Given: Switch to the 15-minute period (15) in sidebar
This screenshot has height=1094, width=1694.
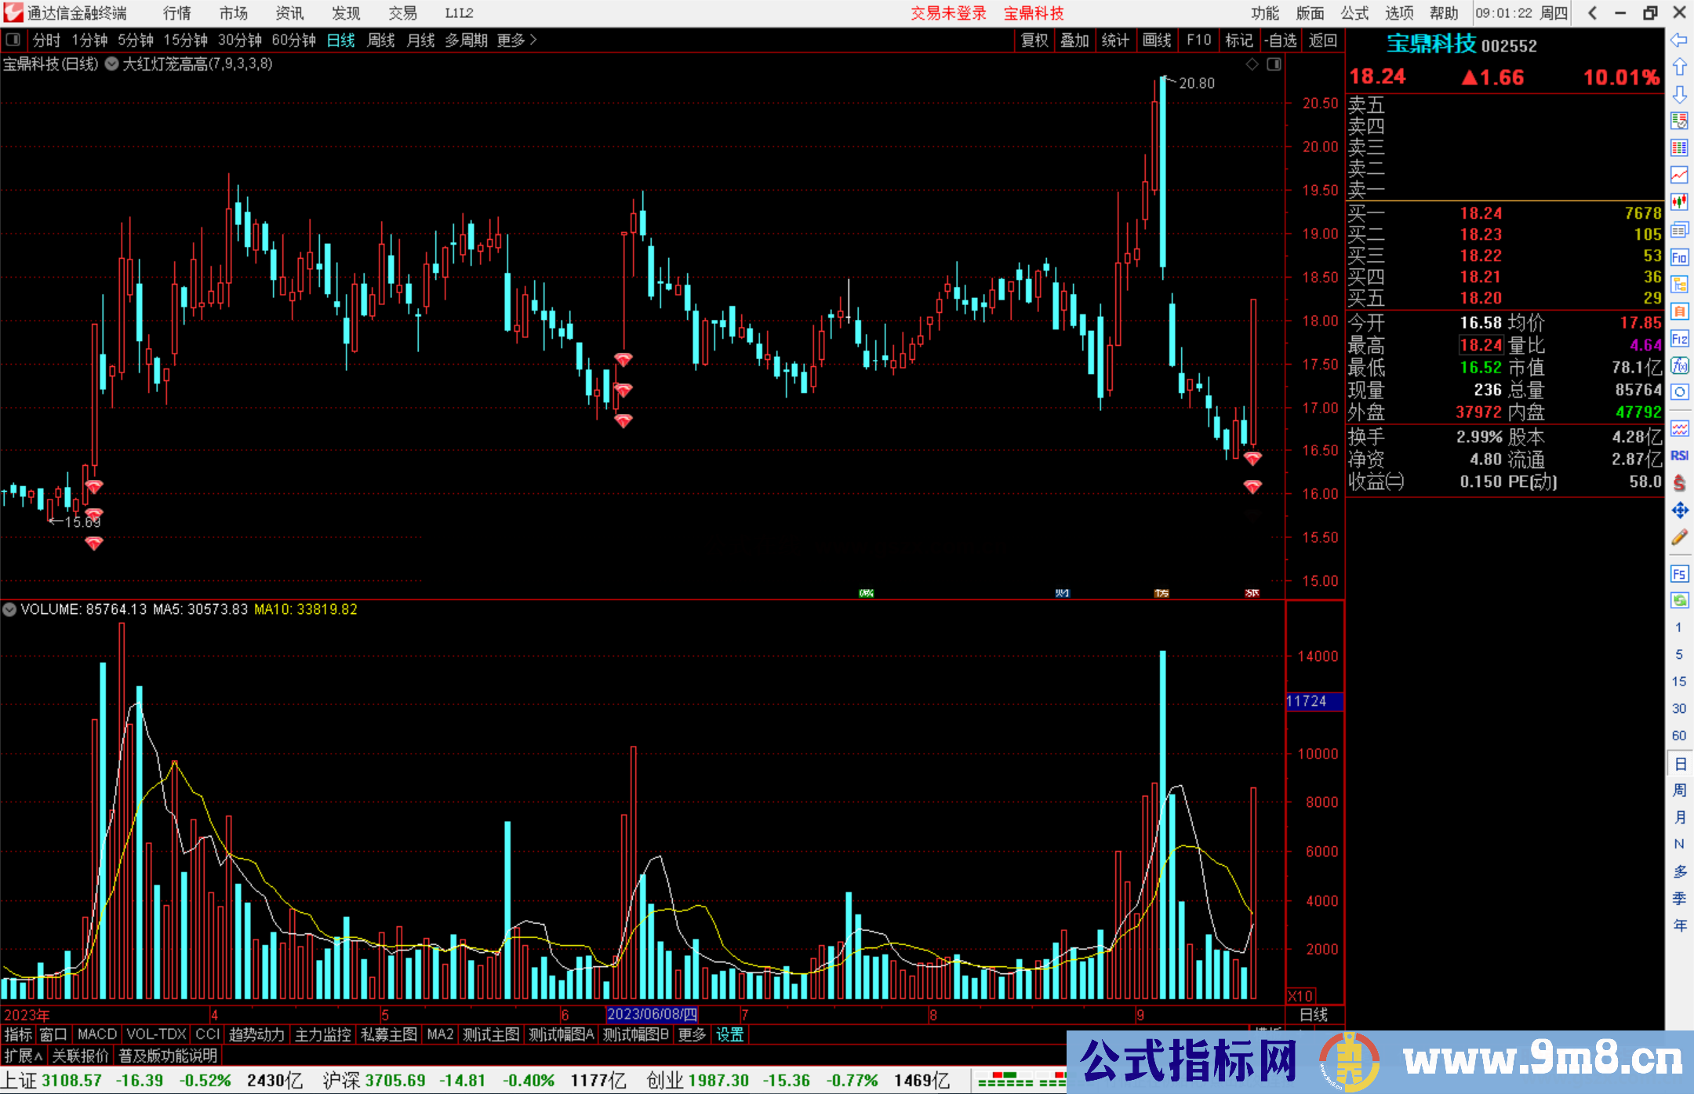Looking at the screenshot, I should (1679, 681).
